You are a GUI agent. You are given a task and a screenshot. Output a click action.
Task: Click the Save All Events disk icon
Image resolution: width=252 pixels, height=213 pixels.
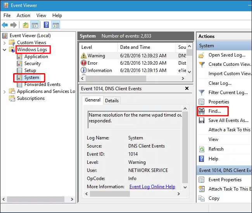pos(202,120)
